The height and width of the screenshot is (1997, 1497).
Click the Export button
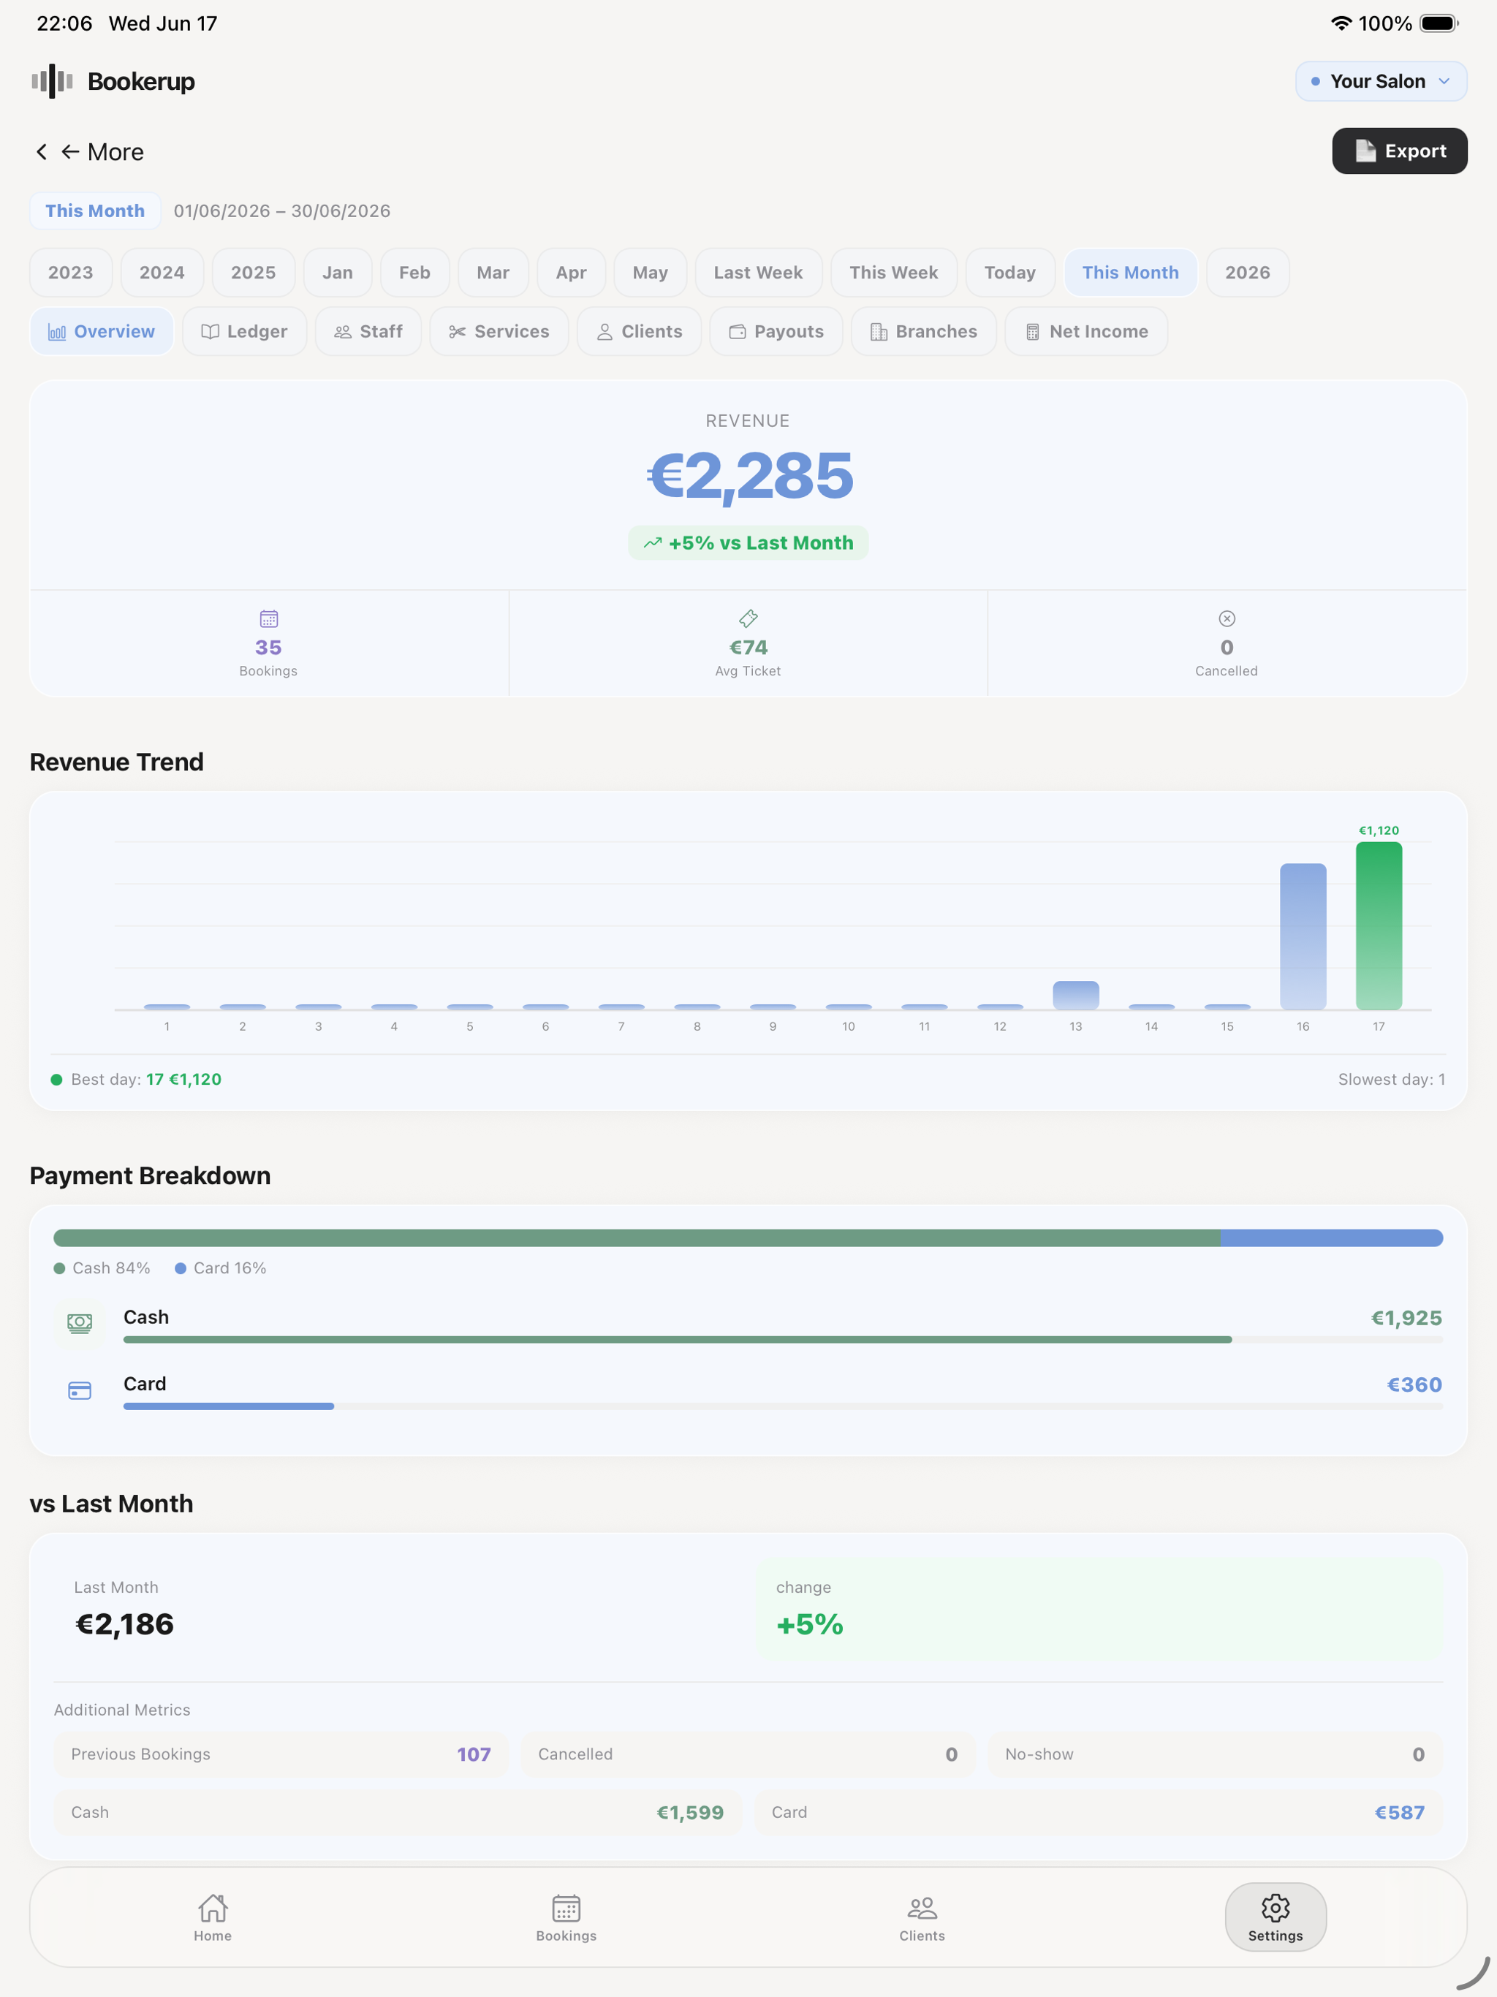click(1400, 151)
